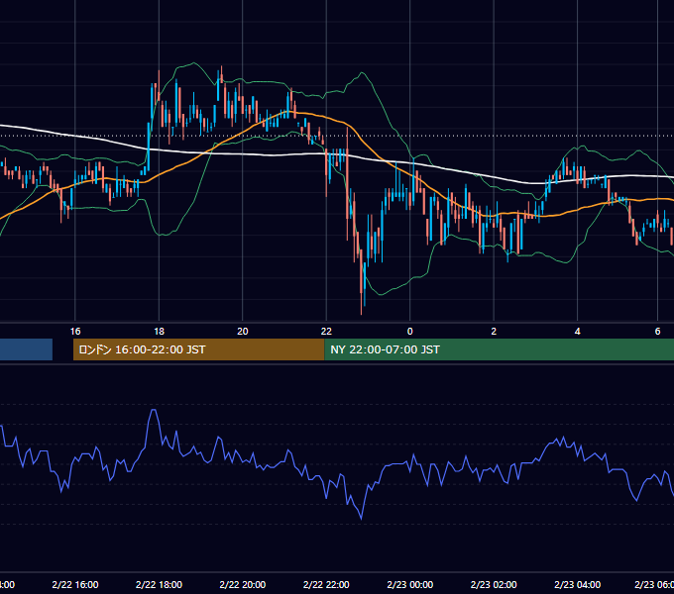Screen dimensions: 674x594
Task: Click the 2/23 00:00 time label
Action: (x=409, y=584)
